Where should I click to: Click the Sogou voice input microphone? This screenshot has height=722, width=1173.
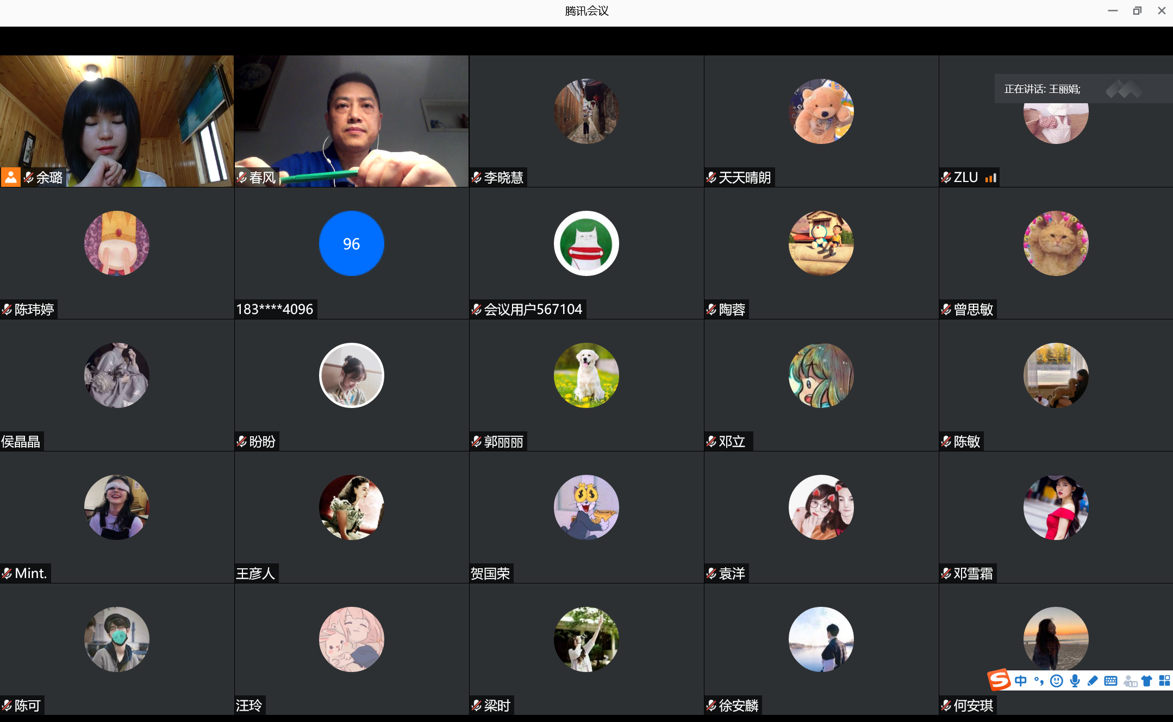click(x=1075, y=681)
